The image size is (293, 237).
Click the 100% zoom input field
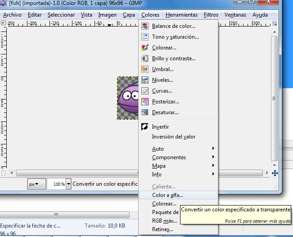[57, 184]
